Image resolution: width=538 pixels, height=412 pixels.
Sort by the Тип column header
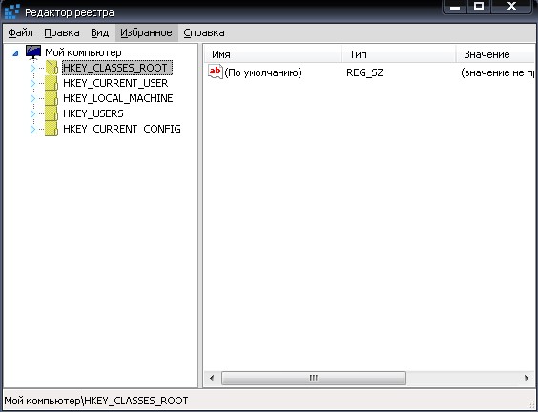point(399,54)
